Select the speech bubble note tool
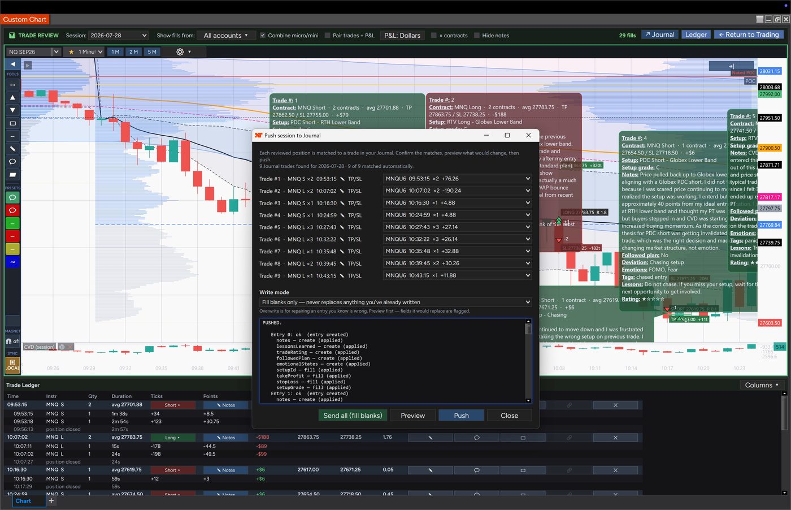Screen dimensions: 791x510 click(x=12, y=162)
